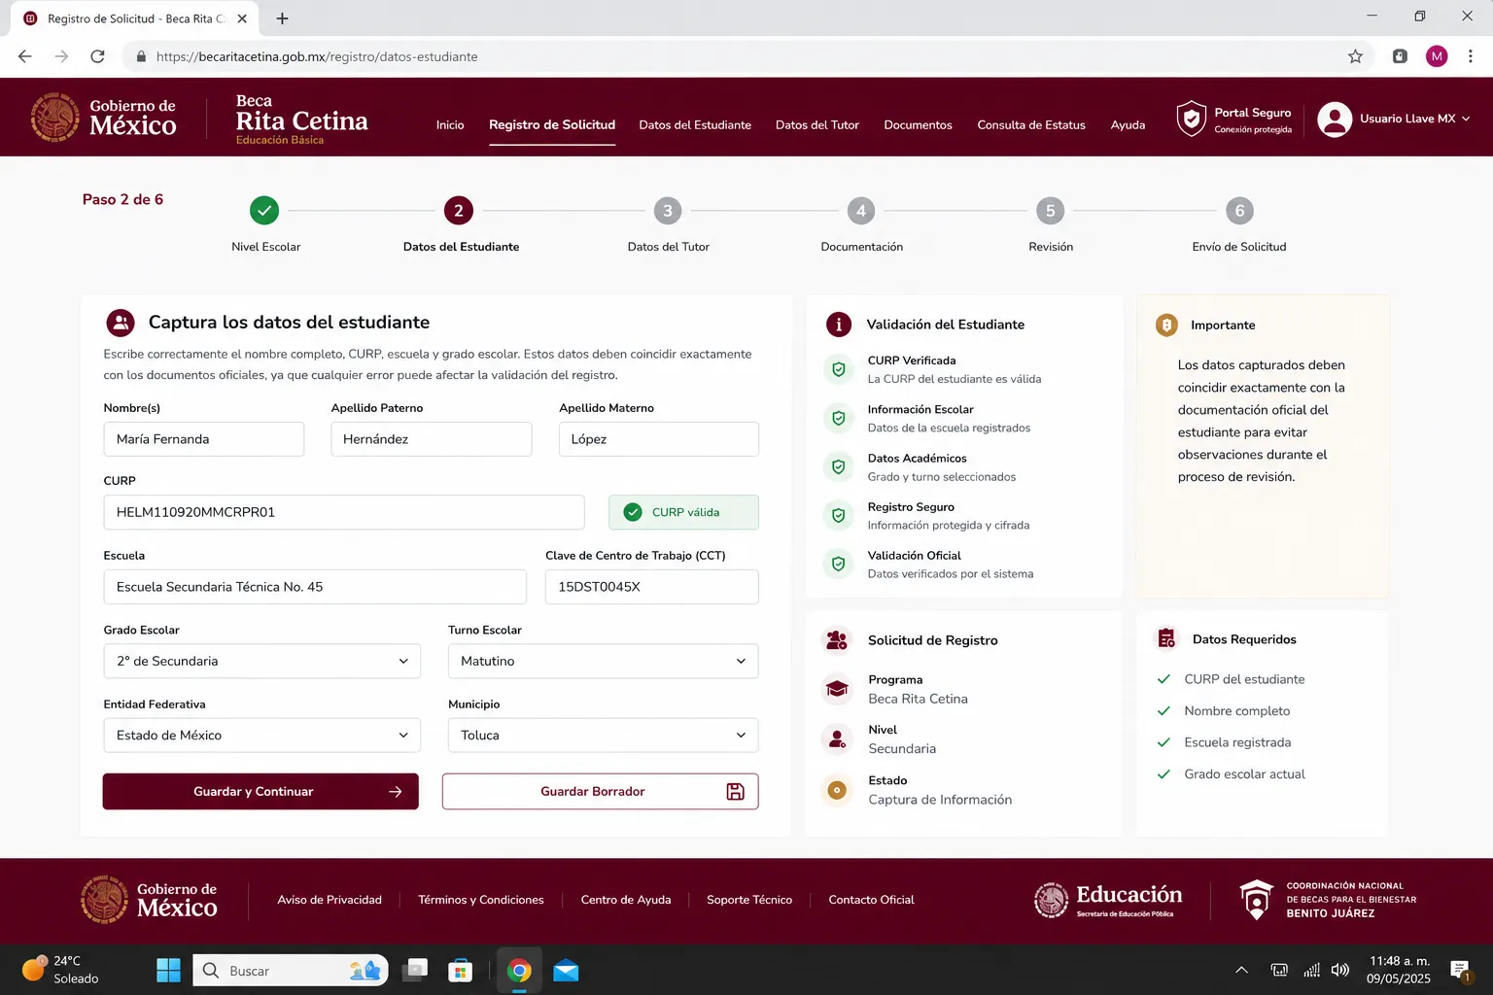The image size is (1493, 995).
Task: Open Datos del Estudiante in the navigation
Action: 695,125
